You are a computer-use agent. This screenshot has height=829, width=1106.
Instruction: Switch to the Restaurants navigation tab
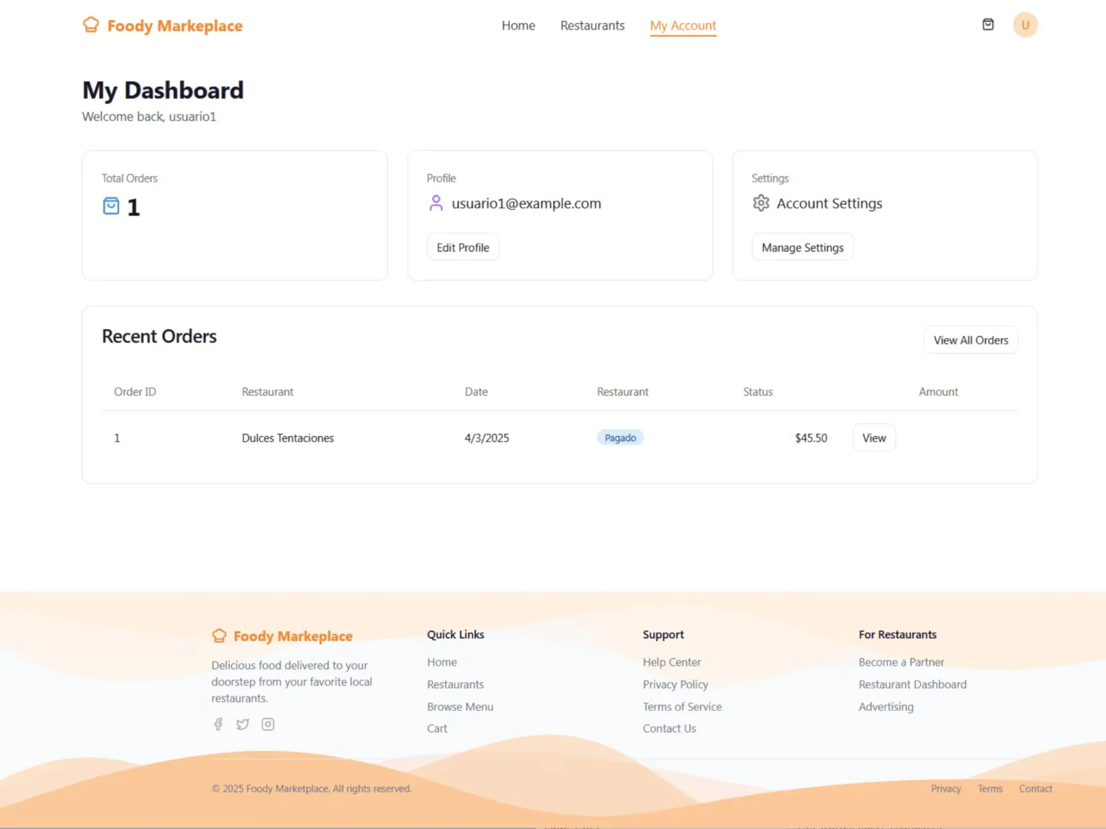point(592,25)
